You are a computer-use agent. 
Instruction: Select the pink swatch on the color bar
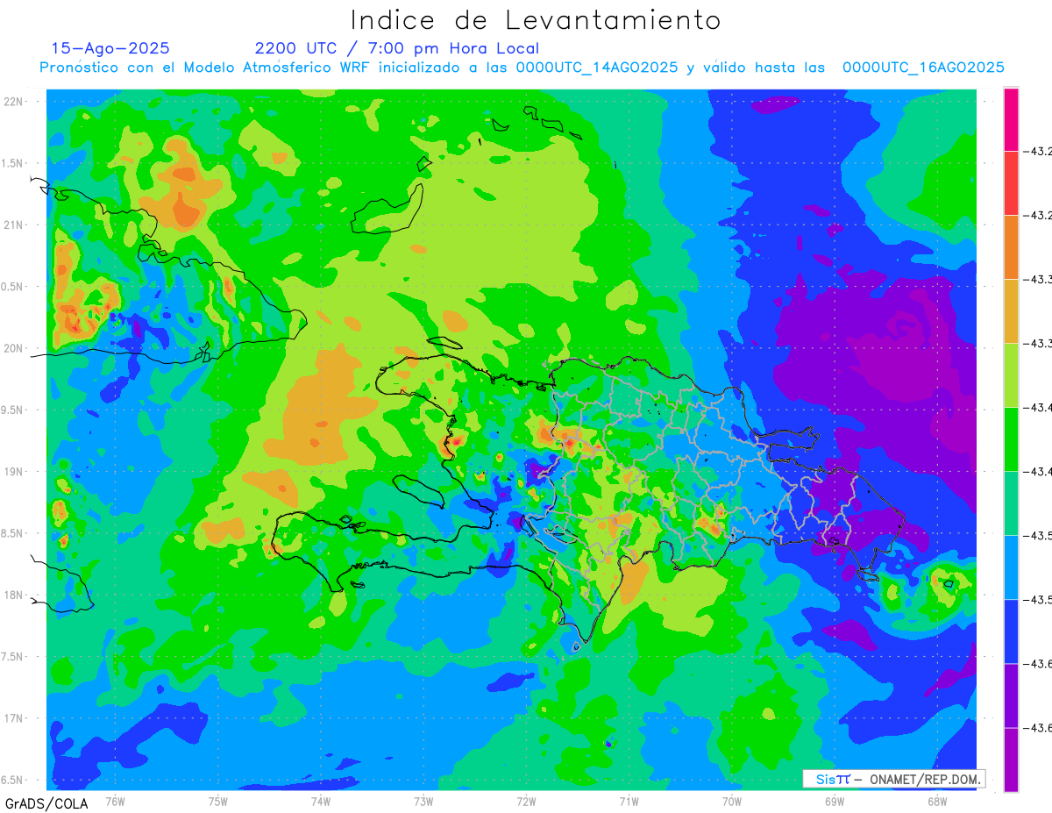coord(1011,119)
